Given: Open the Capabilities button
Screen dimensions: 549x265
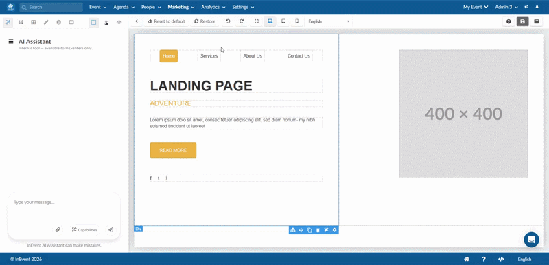Looking at the screenshot, I should click(x=84, y=230).
